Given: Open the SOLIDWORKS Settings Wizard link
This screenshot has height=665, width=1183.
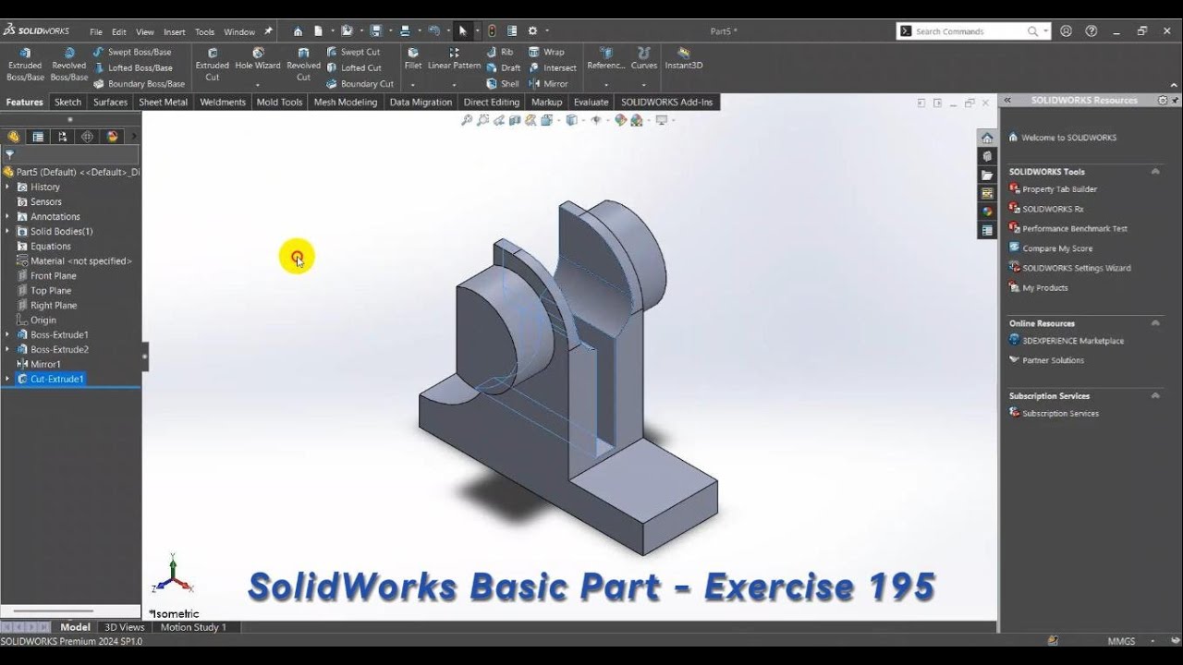Looking at the screenshot, I should [x=1076, y=268].
